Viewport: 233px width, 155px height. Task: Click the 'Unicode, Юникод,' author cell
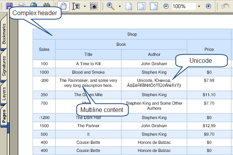click(x=154, y=83)
